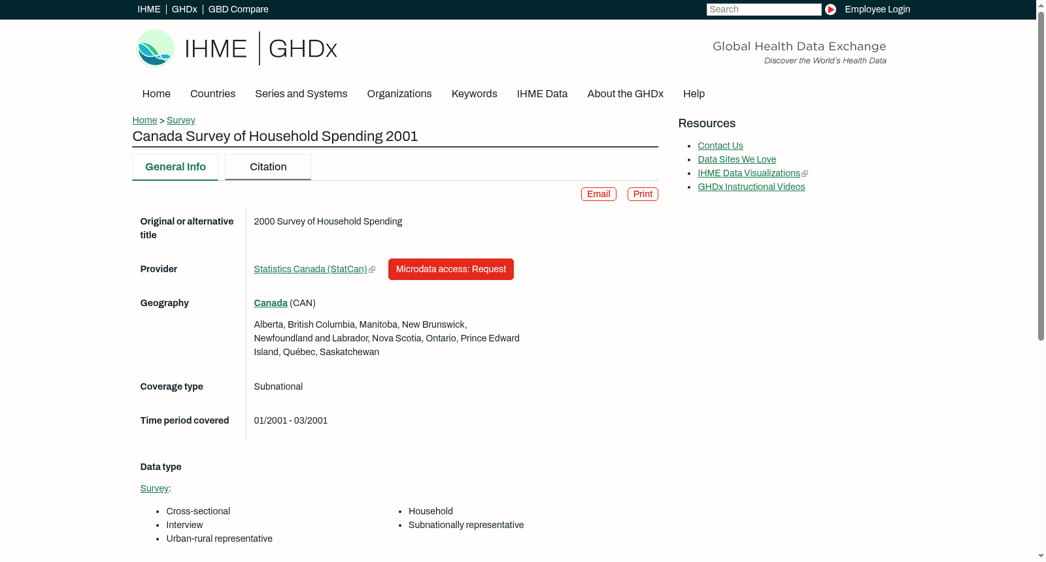The width and height of the screenshot is (1046, 562).
Task: Click the page title Canada Survey of Household Spending 2001
Action: point(275,136)
